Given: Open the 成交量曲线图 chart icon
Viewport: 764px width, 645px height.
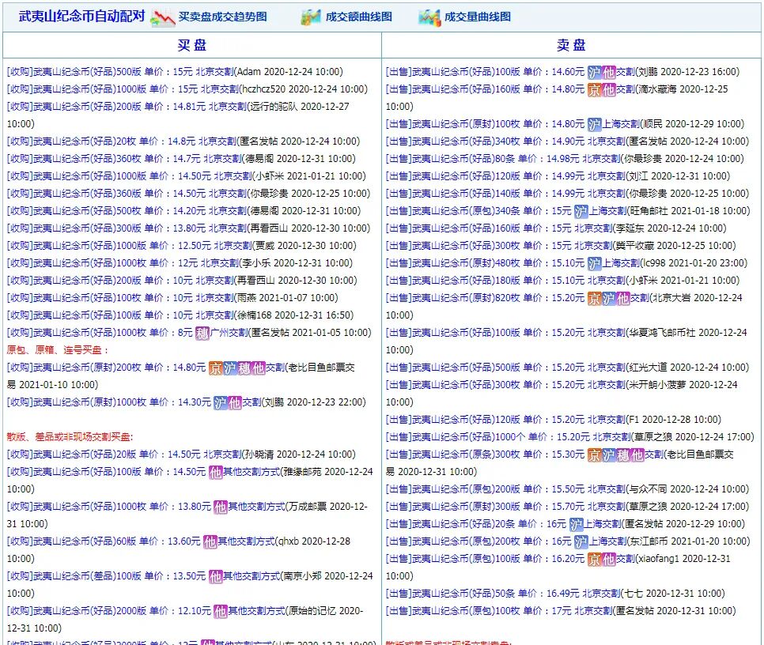Looking at the screenshot, I should tap(429, 17).
